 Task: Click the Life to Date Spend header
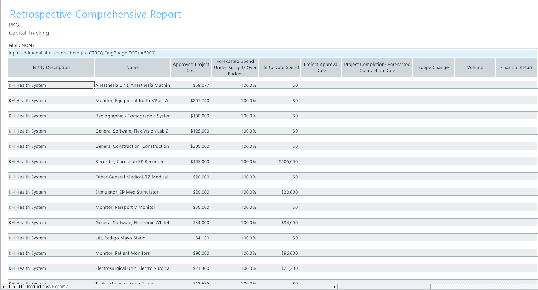(279, 67)
